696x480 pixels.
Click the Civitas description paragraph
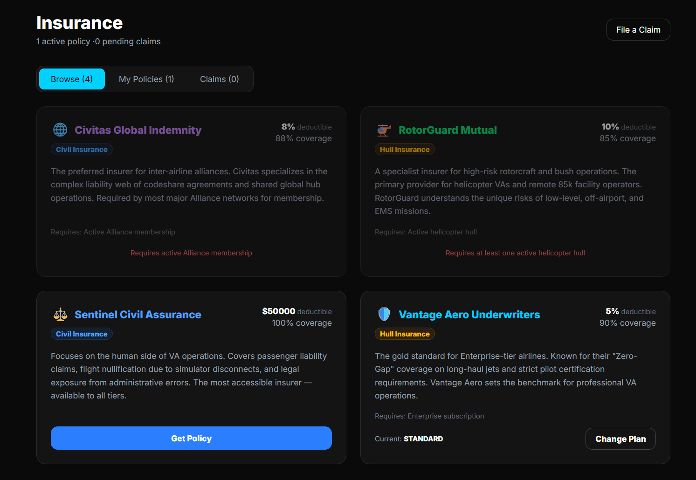point(189,185)
